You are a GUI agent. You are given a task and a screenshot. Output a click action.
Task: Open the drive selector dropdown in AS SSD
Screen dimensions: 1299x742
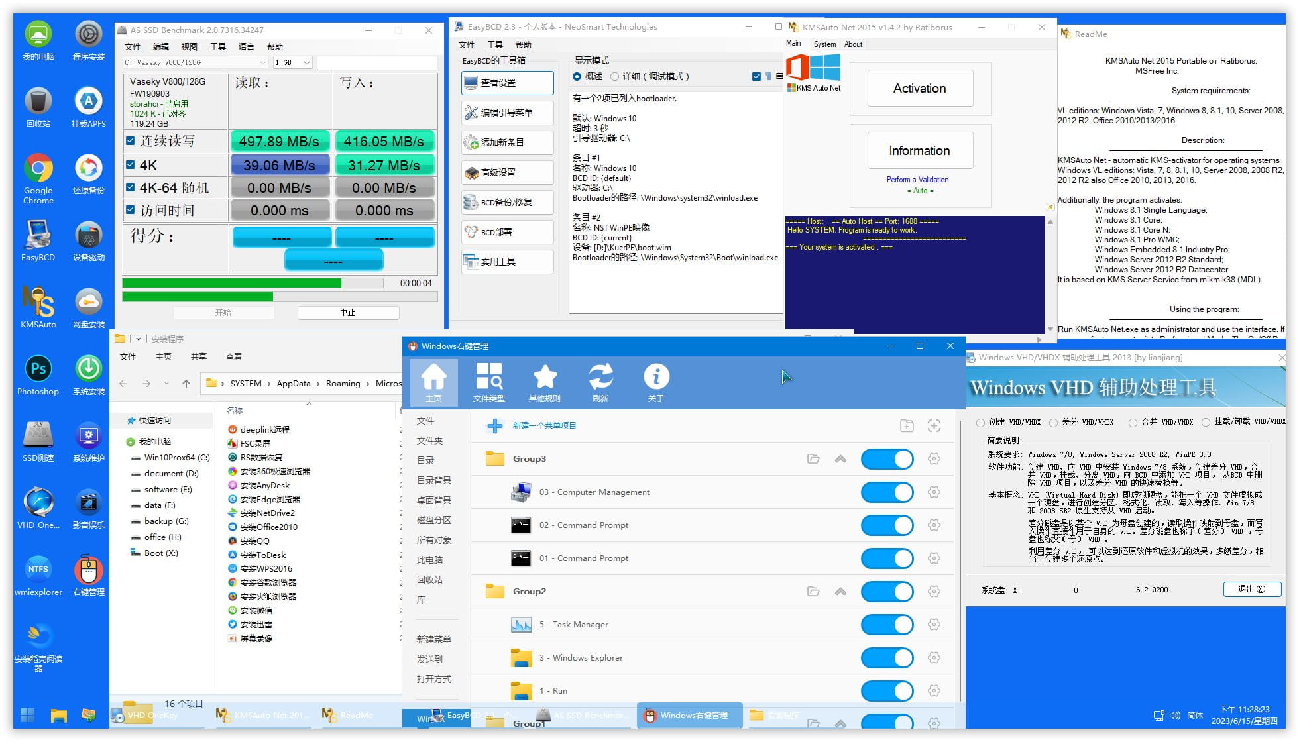pos(263,62)
